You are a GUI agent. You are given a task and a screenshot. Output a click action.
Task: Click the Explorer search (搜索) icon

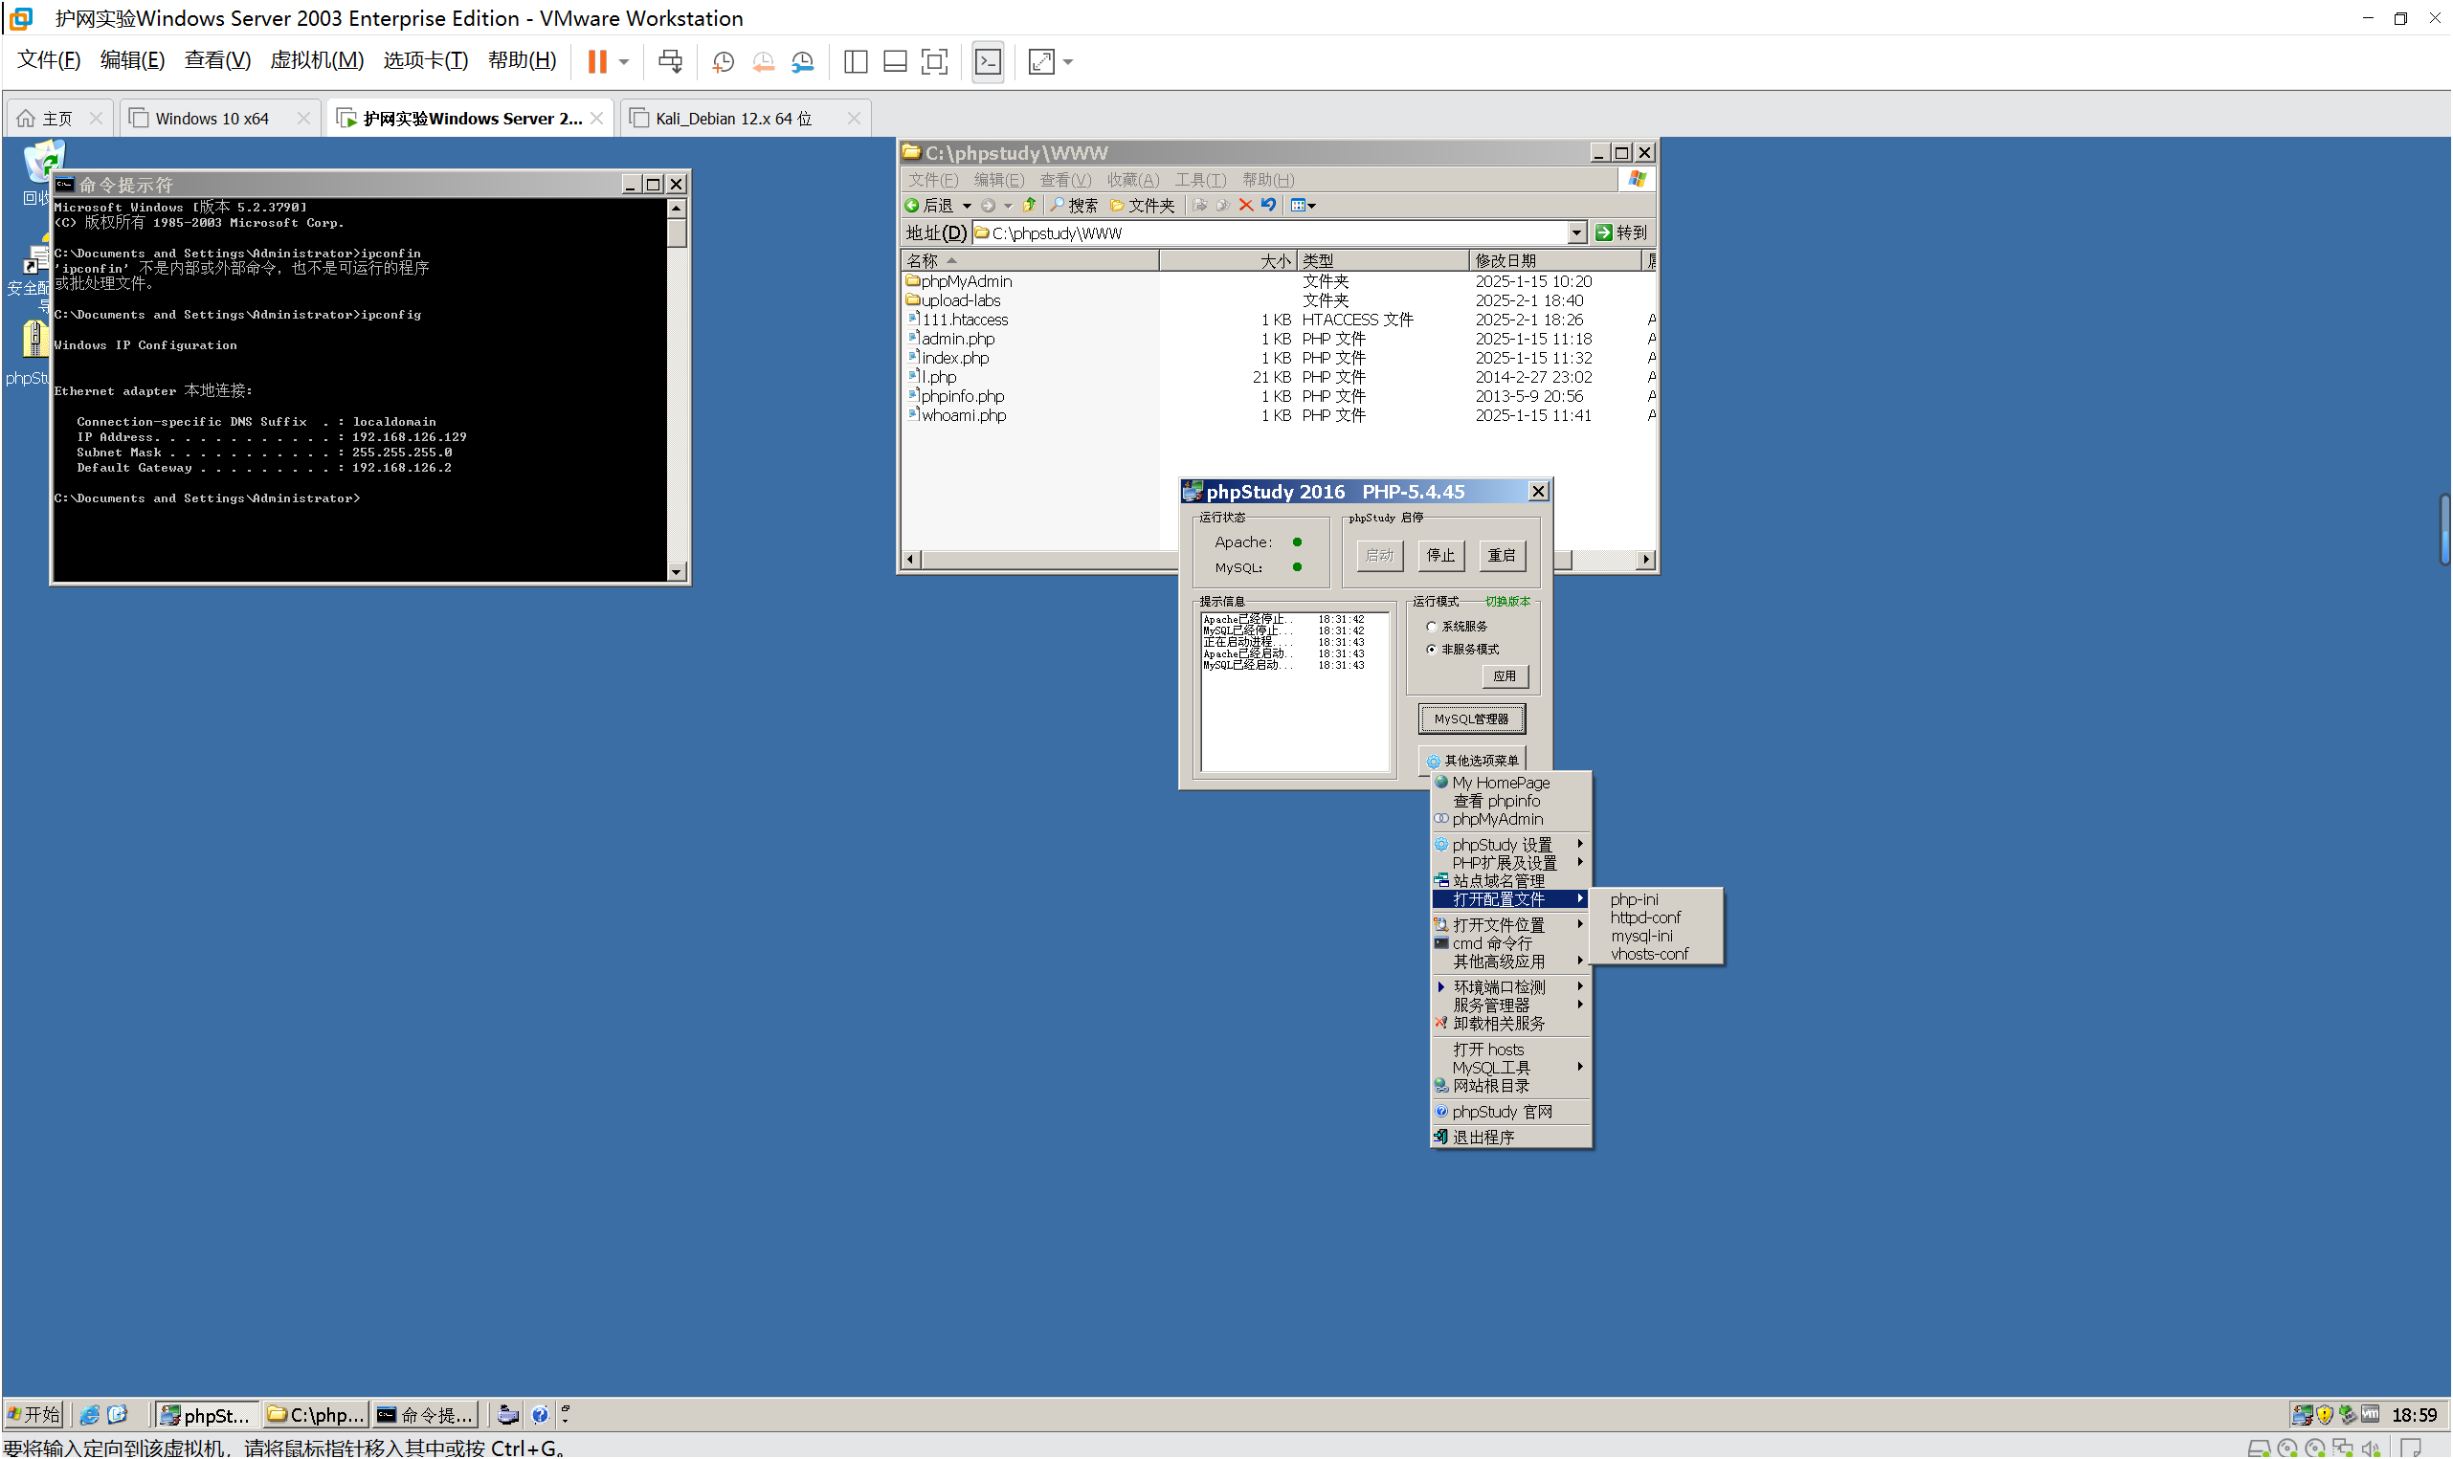tap(1059, 206)
